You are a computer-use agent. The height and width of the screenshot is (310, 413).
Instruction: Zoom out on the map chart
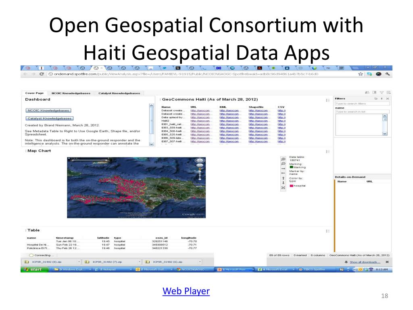point(283,164)
